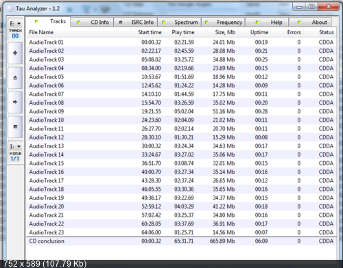The image size is (343, 268).
Task: Click the Status column header
Action: (320, 32)
